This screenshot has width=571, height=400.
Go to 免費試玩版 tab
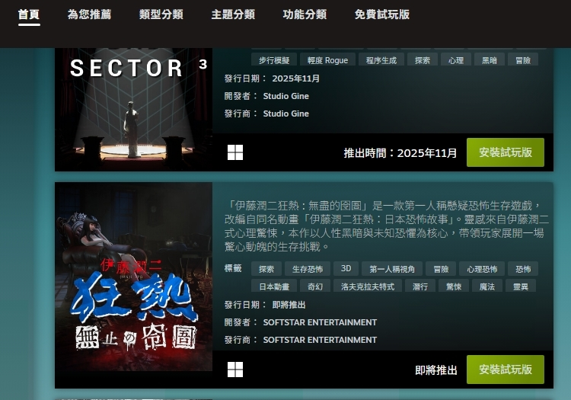382,14
